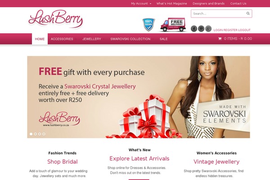Open the Google Plus social icon
Screen dimensions: 270x180
(208, 29)
